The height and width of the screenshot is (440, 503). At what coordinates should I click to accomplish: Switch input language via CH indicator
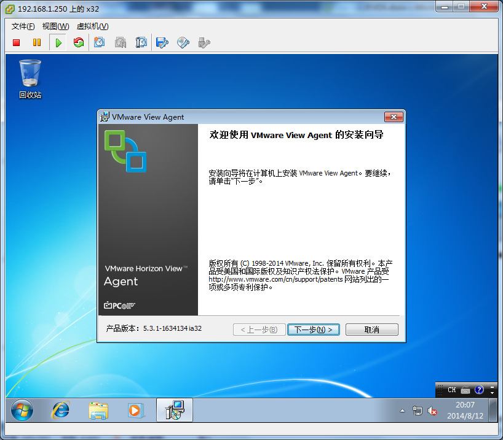point(452,389)
